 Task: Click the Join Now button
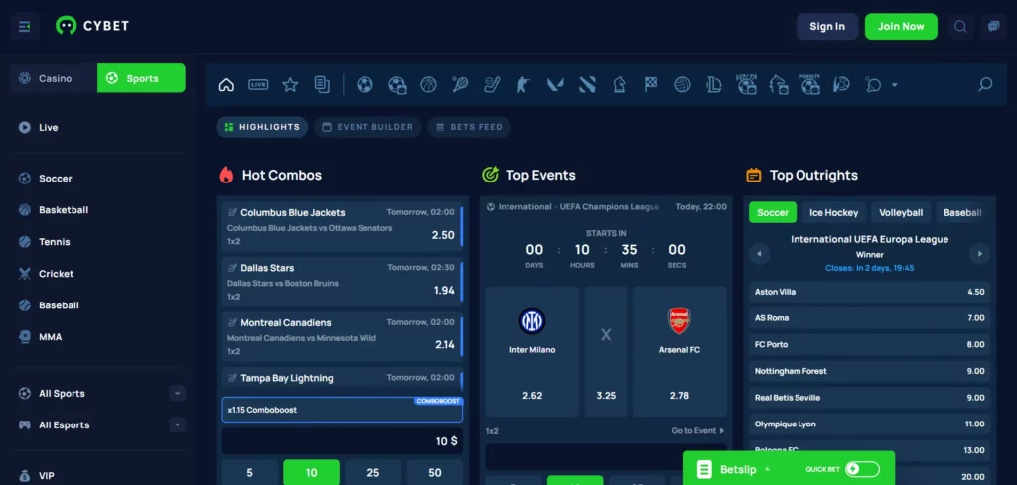tap(901, 27)
